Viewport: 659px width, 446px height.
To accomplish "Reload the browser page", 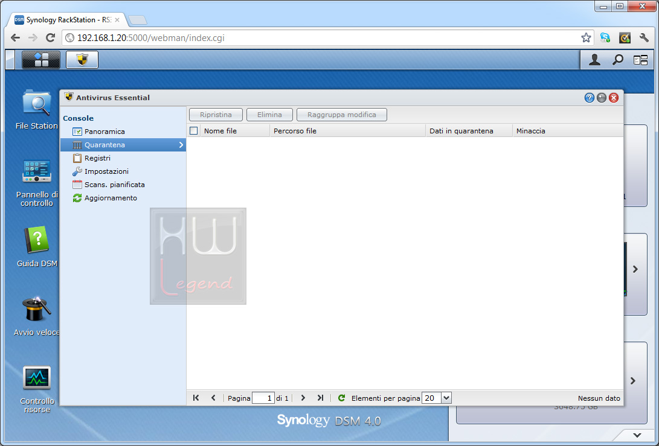I will click(50, 38).
